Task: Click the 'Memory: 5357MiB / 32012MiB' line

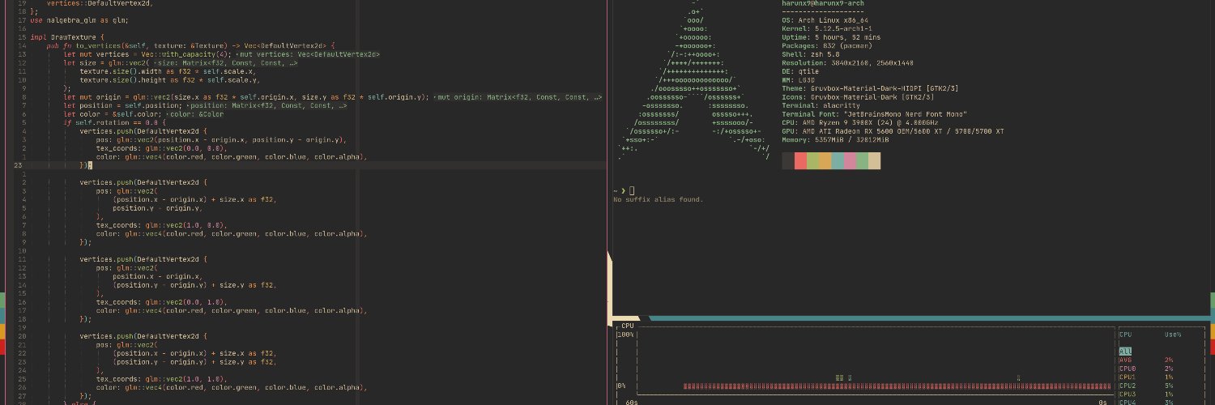Action: (837, 139)
